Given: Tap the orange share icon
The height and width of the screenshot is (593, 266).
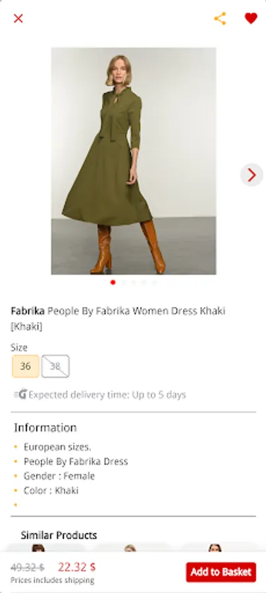Looking at the screenshot, I should pyautogui.click(x=220, y=18).
